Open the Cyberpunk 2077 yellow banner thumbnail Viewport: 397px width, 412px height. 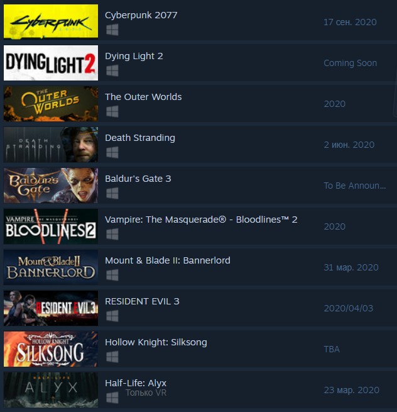coord(51,21)
